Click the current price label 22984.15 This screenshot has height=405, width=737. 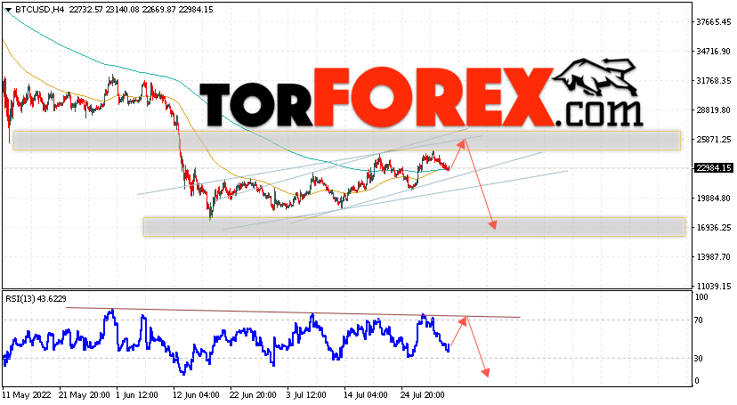pyautogui.click(x=714, y=168)
